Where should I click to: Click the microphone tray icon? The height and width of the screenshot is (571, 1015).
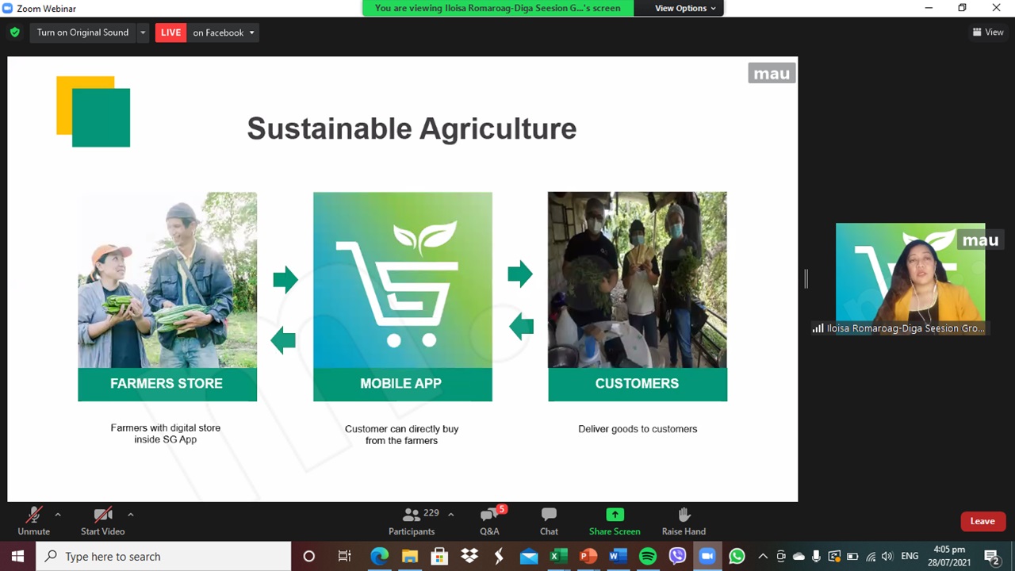click(817, 556)
